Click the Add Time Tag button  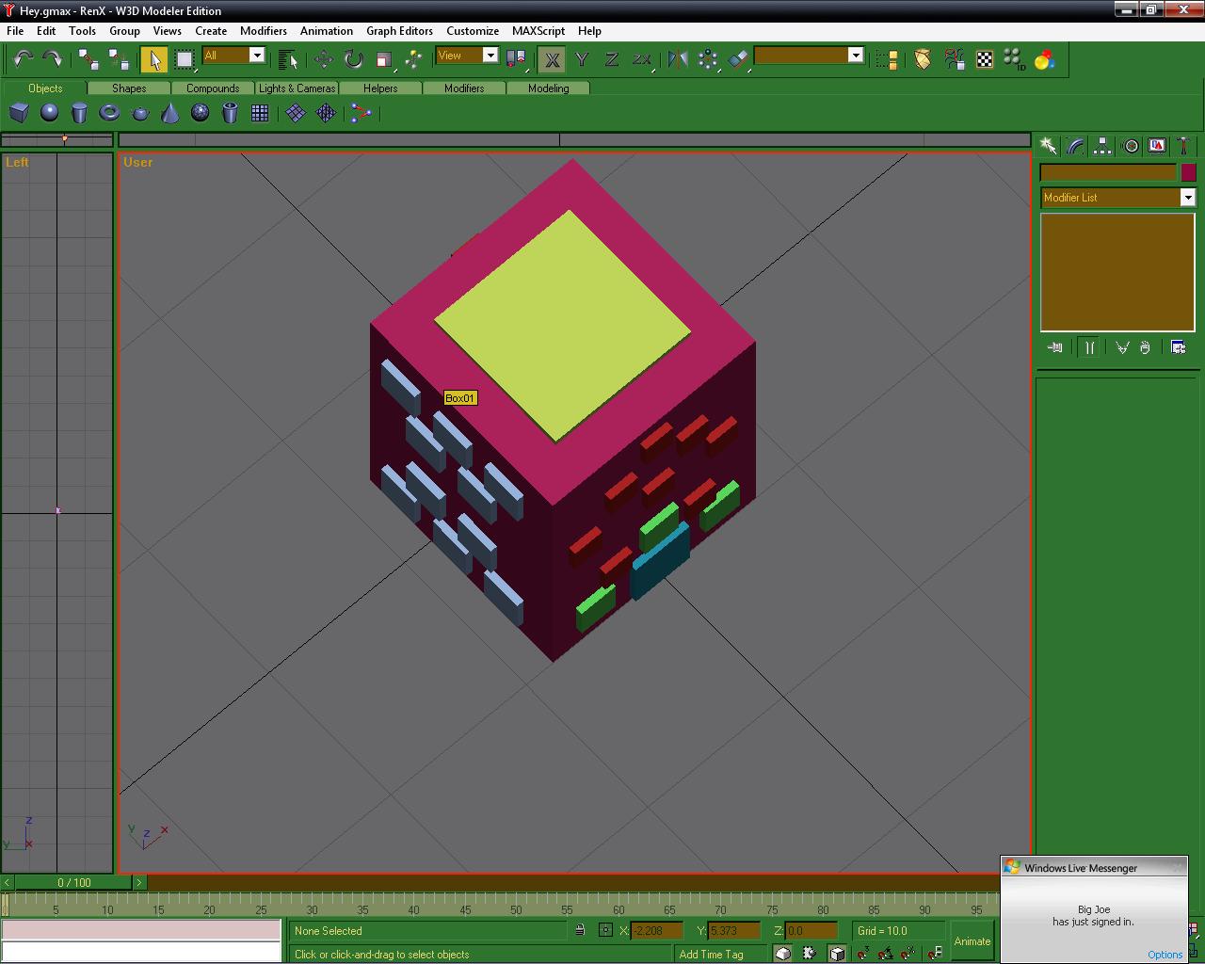pos(711,954)
